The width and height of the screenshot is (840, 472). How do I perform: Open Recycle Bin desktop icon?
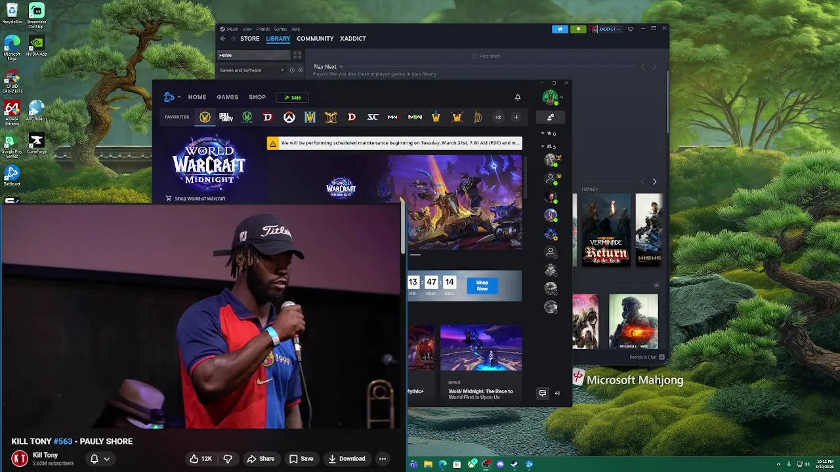pyautogui.click(x=12, y=14)
